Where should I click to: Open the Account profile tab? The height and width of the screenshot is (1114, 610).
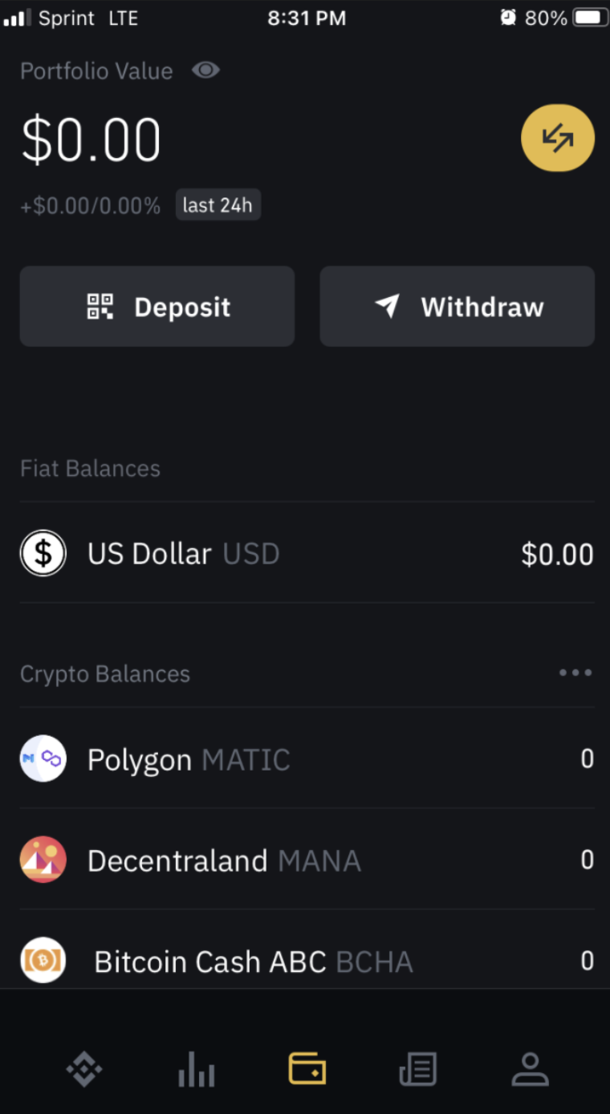coord(530,1069)
